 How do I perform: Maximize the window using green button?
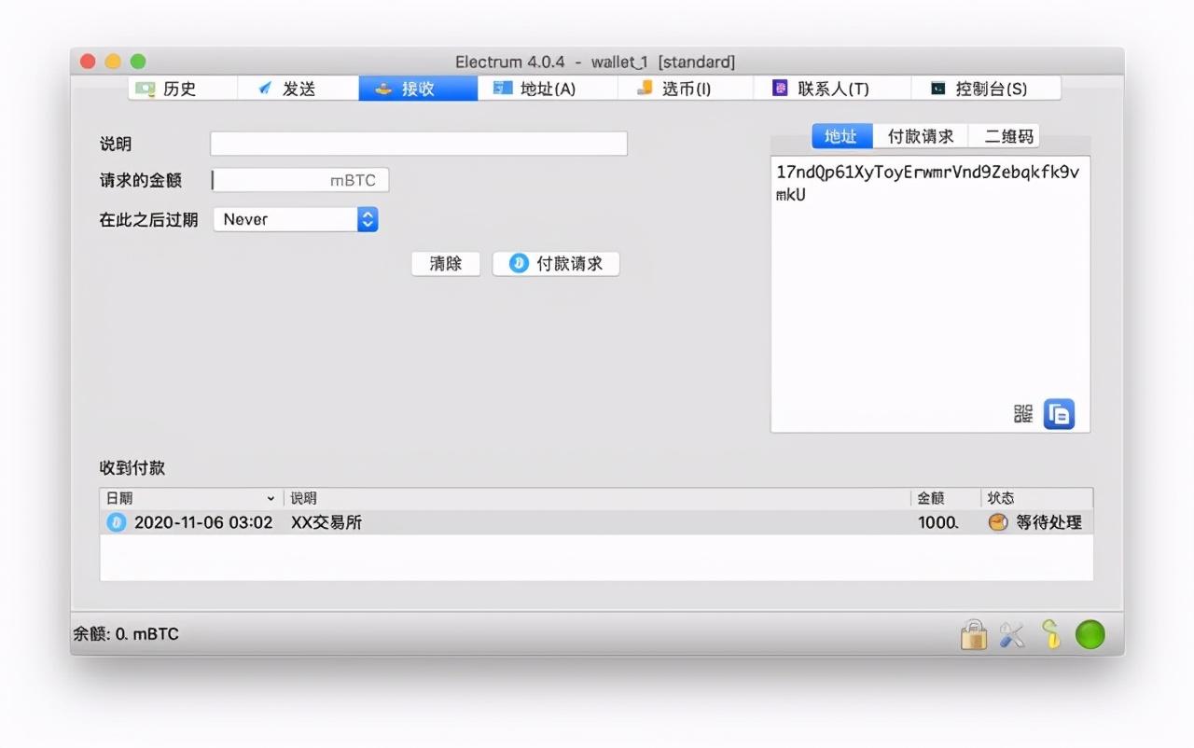tap(138, 62)
